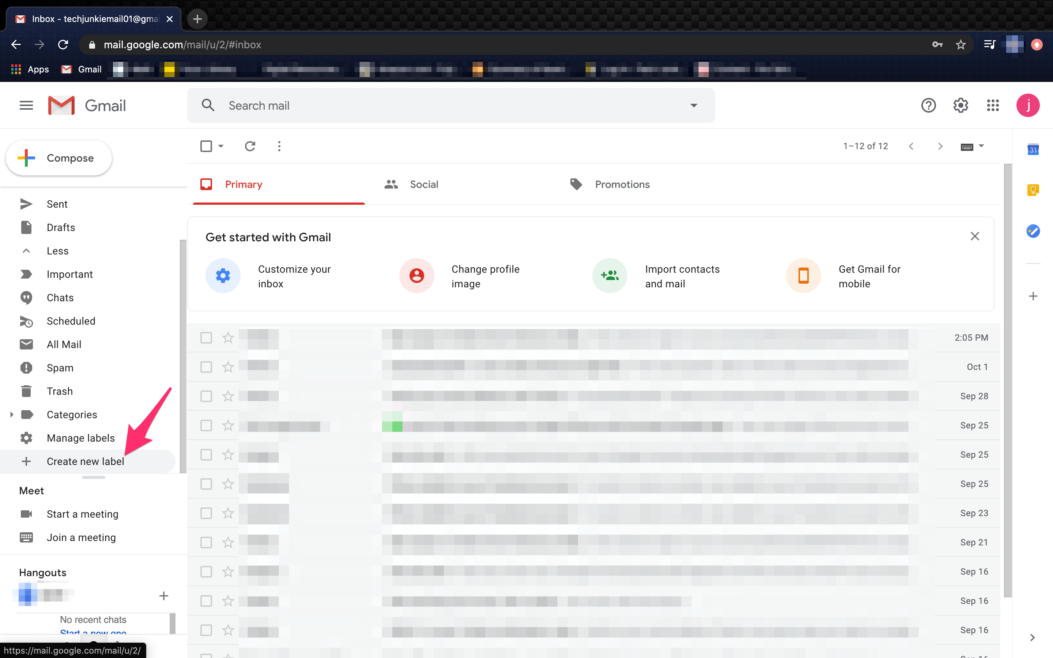Open a new browser tab
This screenshot has height=658, width=1053.
tap(197, 19)
